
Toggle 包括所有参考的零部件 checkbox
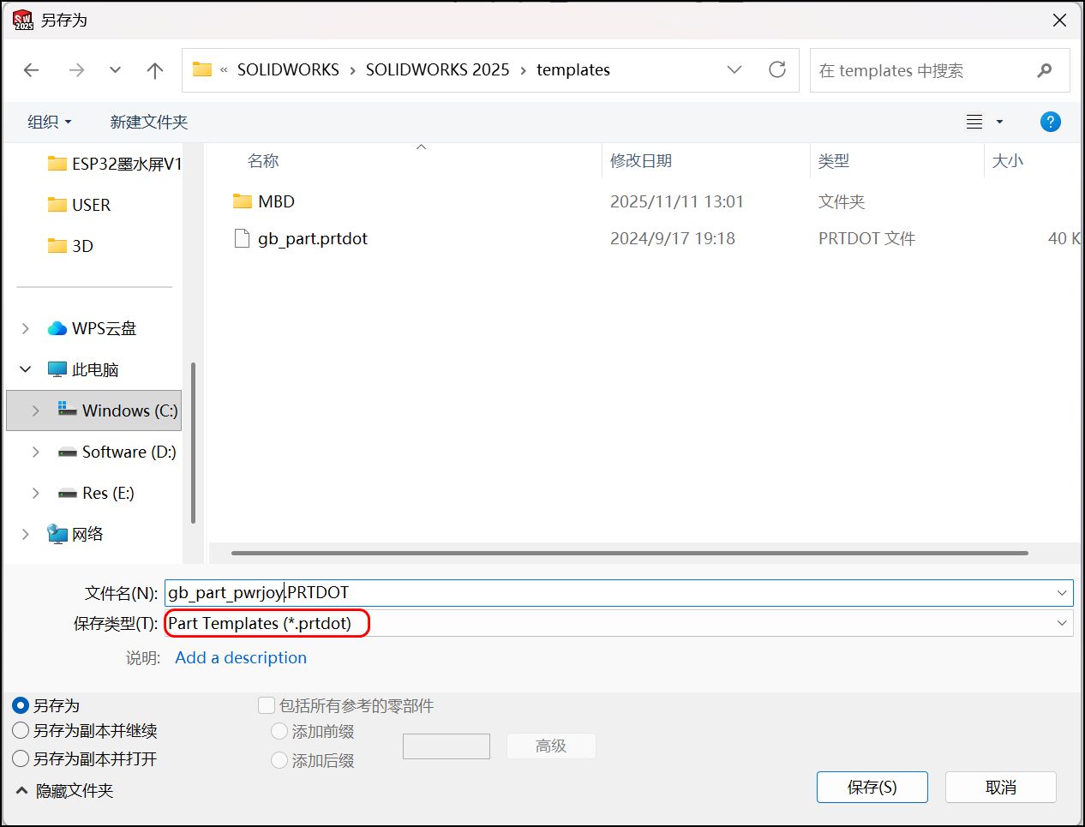pos(267,705)
